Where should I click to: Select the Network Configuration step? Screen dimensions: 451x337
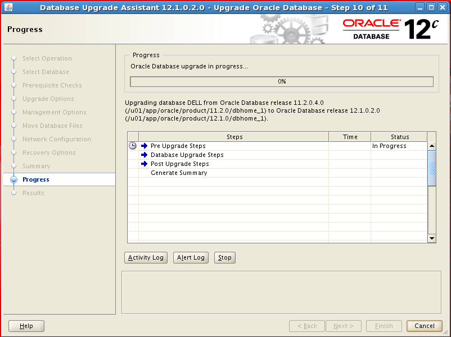pos(57,139)
